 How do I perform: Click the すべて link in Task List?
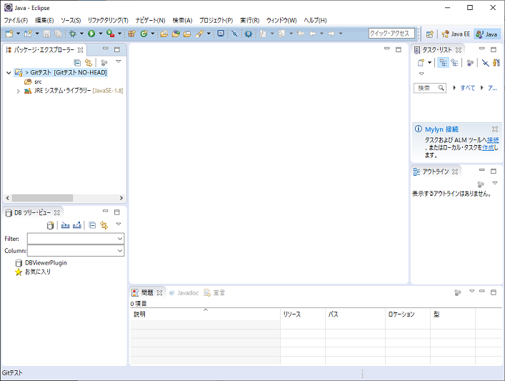click(x=468, y=88)
